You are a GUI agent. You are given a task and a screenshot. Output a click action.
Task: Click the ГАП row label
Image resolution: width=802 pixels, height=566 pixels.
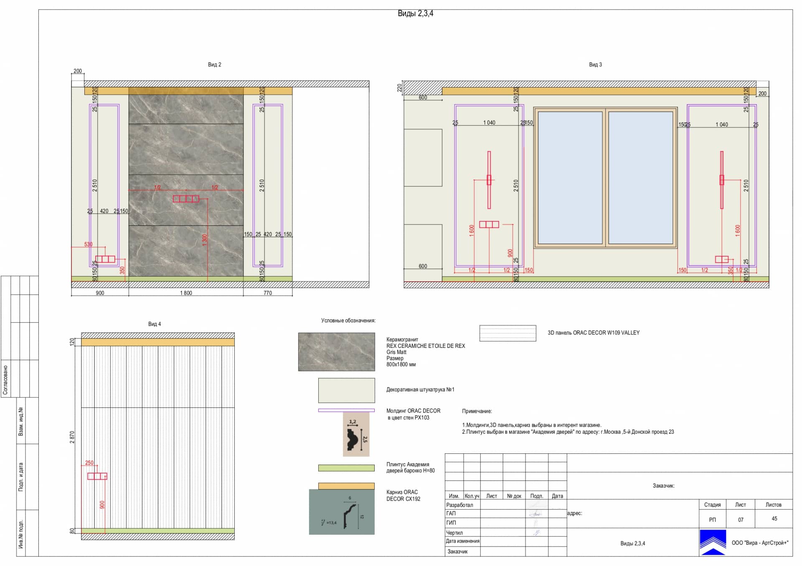click(x=451, y=514)
